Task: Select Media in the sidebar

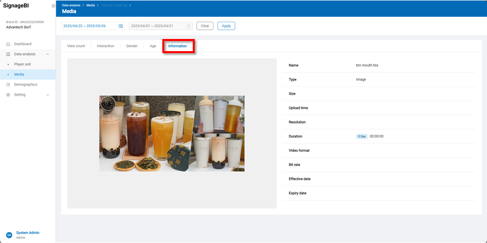Action: pyautogui.click(x=19, y=74)
